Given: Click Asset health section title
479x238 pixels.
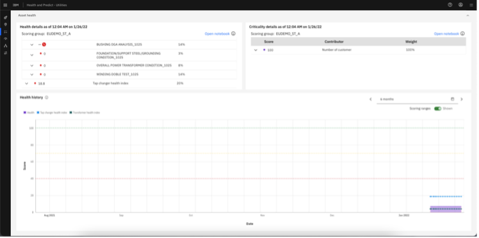Looking at the screenshot, I should [x=27, y=15].
